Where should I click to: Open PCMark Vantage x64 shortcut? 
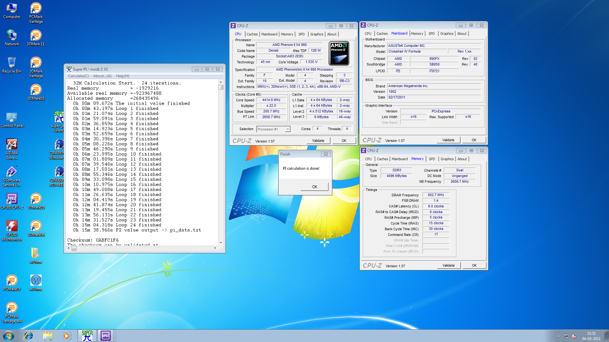point(12,313)
